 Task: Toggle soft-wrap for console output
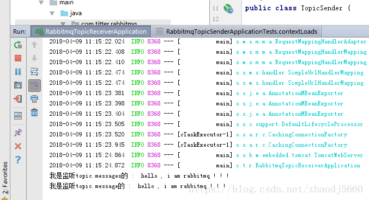34,72
